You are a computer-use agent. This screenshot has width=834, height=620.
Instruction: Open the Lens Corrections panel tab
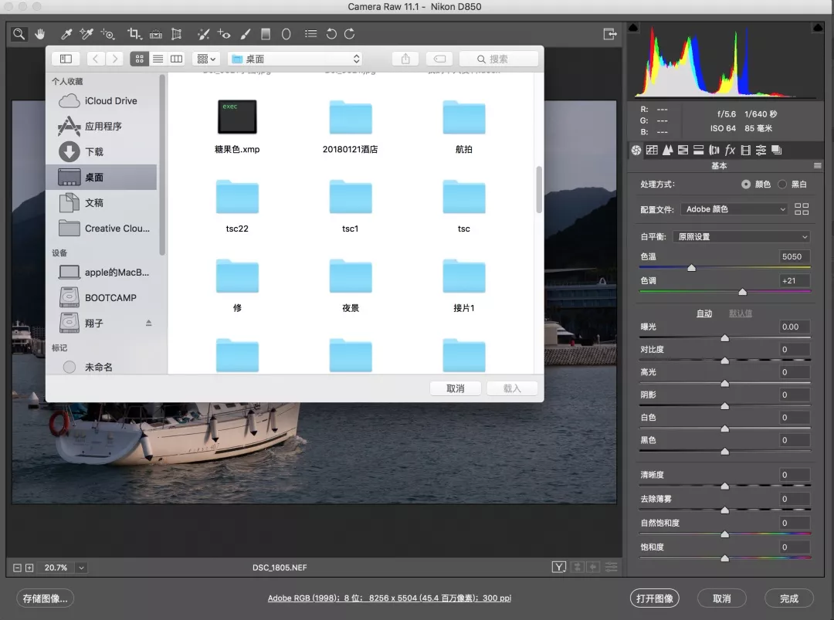click(714, 150)
